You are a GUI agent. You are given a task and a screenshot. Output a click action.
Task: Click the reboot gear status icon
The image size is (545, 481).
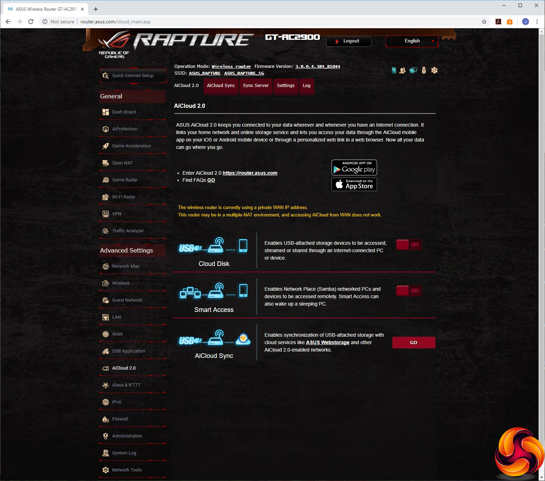[x=434, y=70]
